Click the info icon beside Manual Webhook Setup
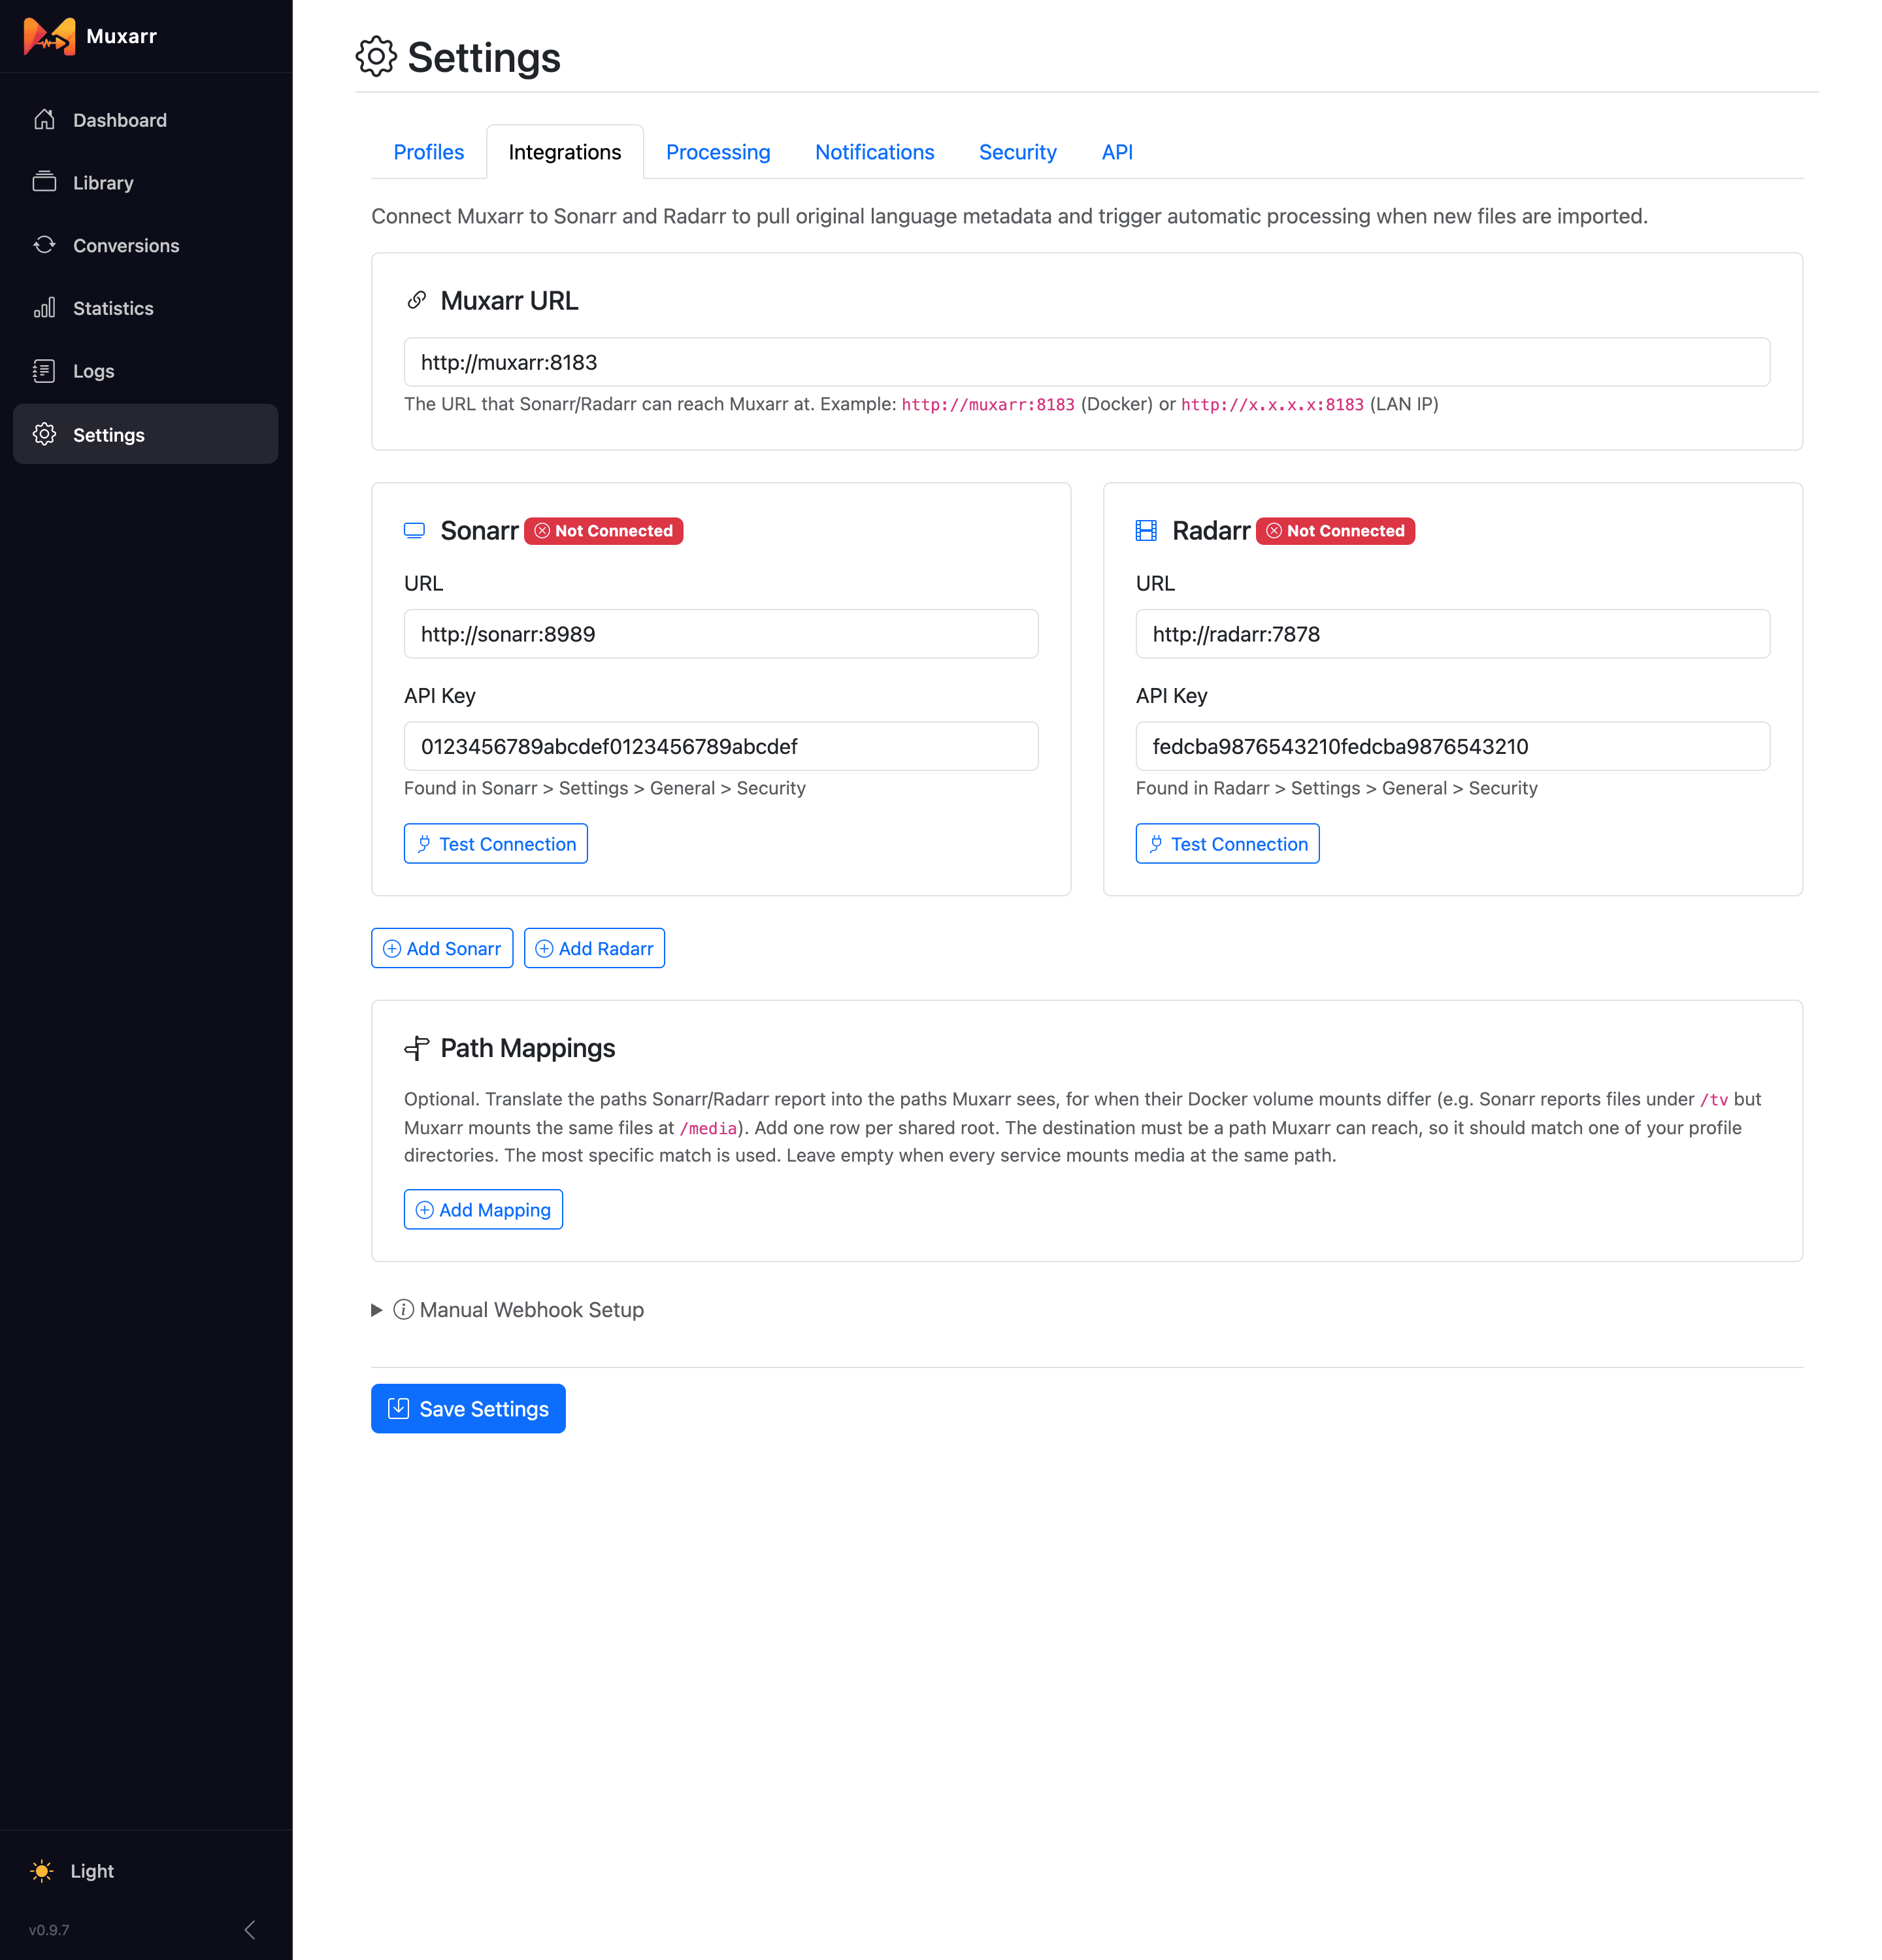The image size is (1882, 1960). point(404,1310)
